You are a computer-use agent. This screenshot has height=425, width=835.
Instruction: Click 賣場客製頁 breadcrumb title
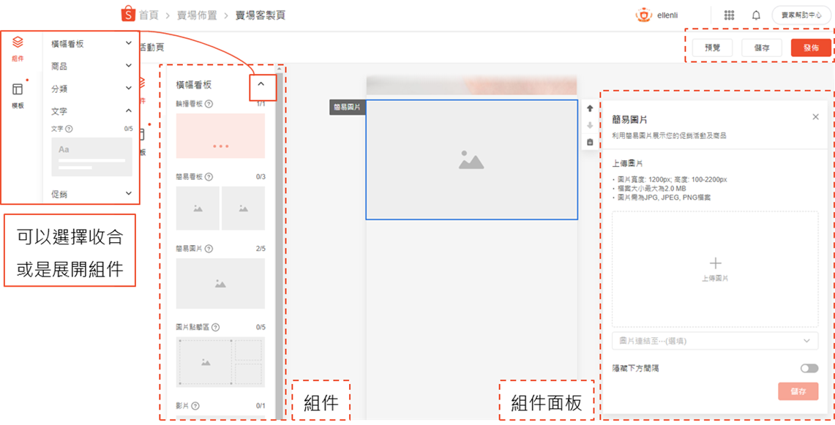tap(261, 15)
